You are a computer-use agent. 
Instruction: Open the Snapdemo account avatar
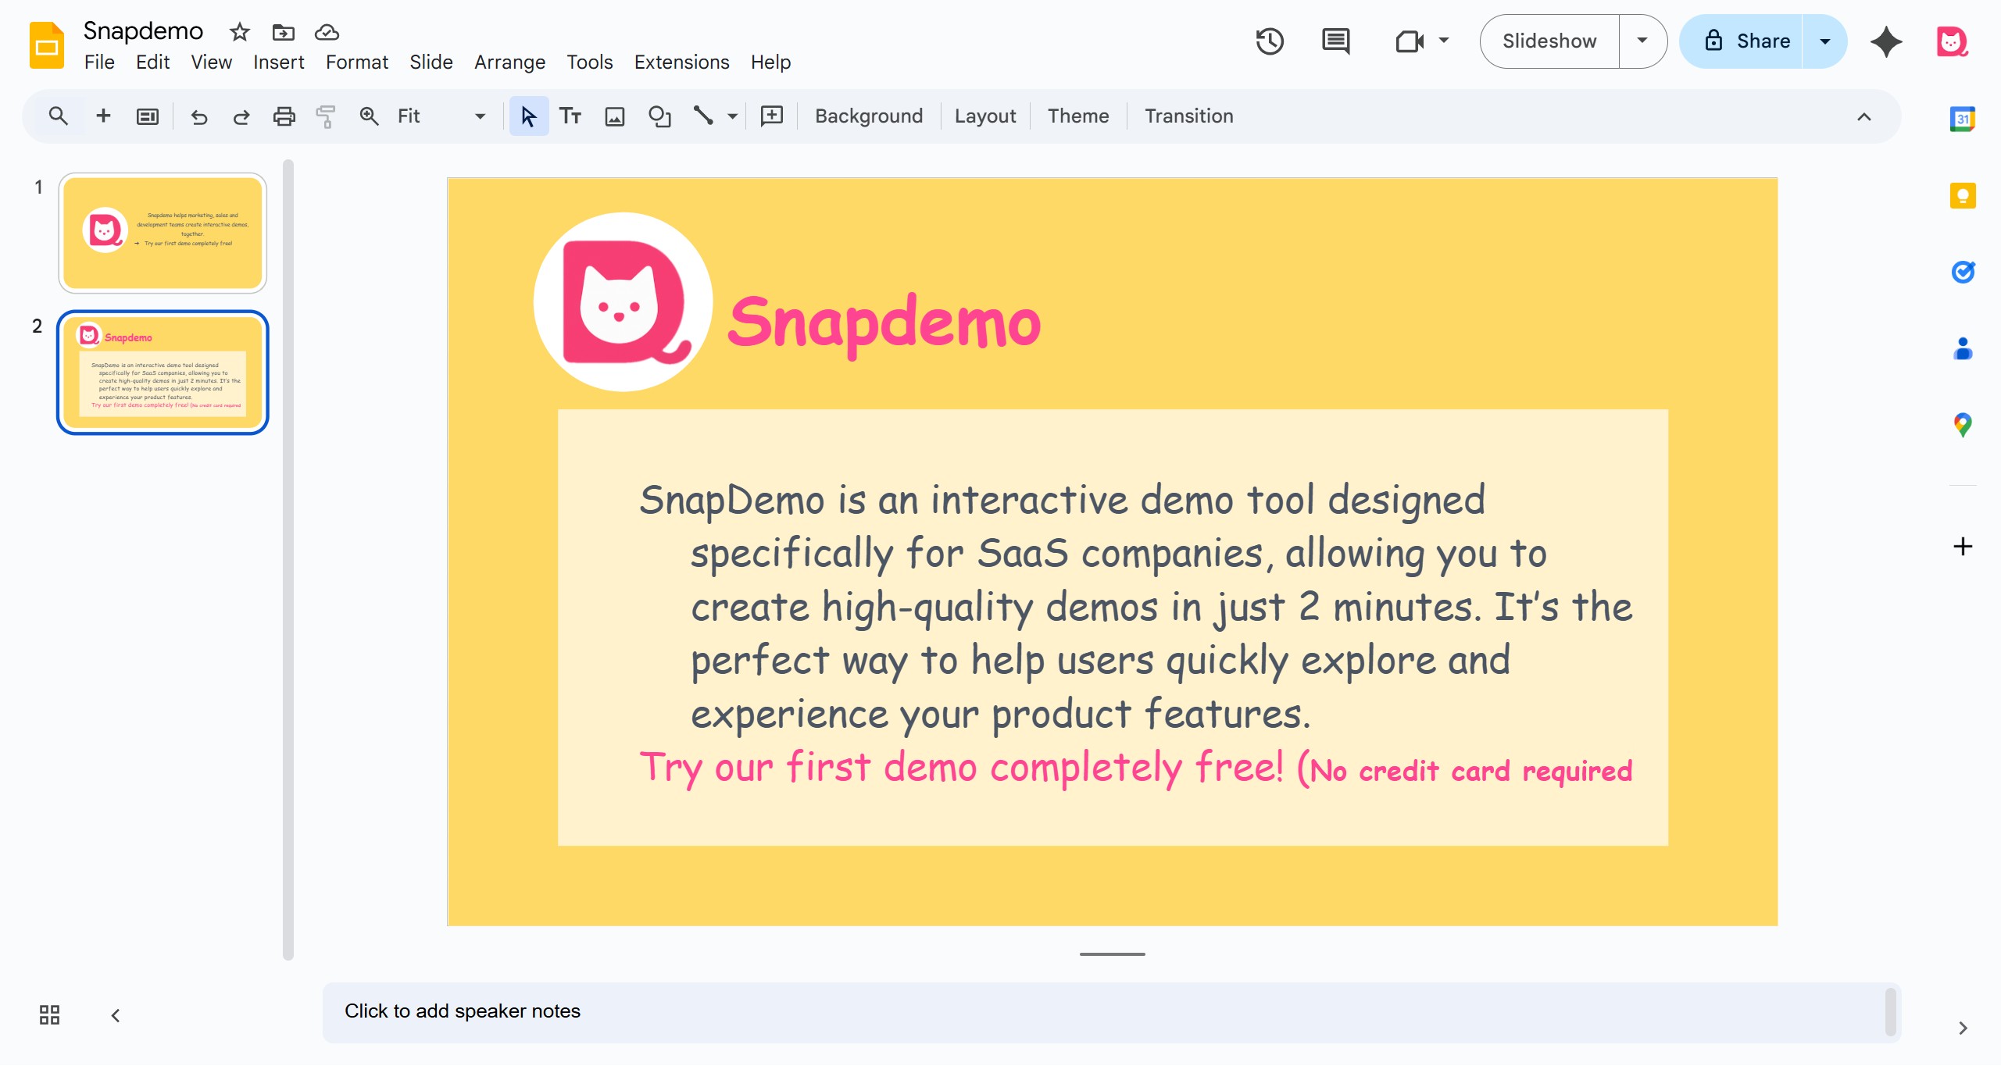pos(1951,41)
